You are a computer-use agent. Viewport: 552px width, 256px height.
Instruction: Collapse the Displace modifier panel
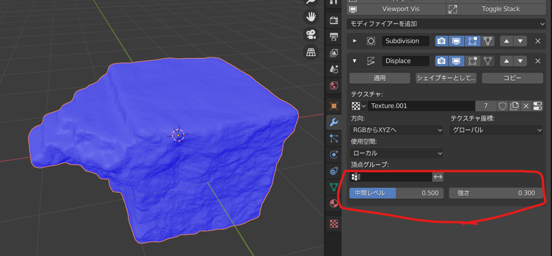[355, 61]
